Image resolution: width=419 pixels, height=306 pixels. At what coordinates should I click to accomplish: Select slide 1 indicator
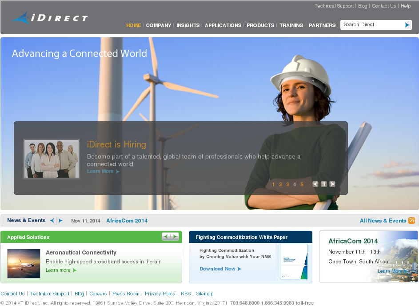click(273, 185)
